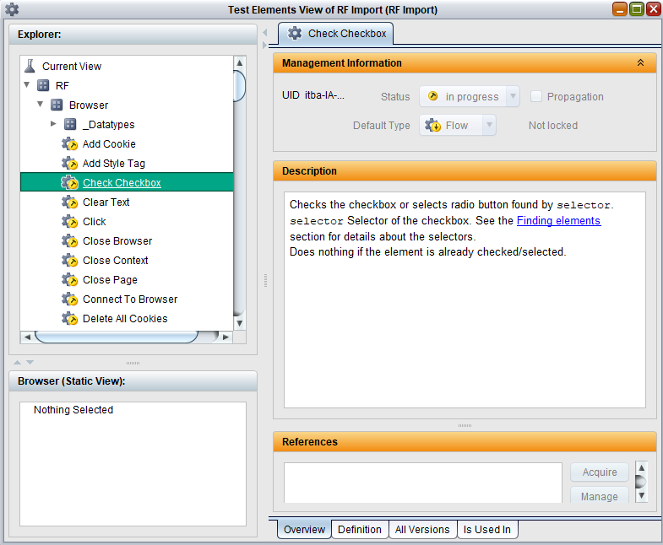The width and height of the screenshot is (663, 545).
Task: Click the Explorer vertical scrollbar thumb
Action: click(239, 86)
